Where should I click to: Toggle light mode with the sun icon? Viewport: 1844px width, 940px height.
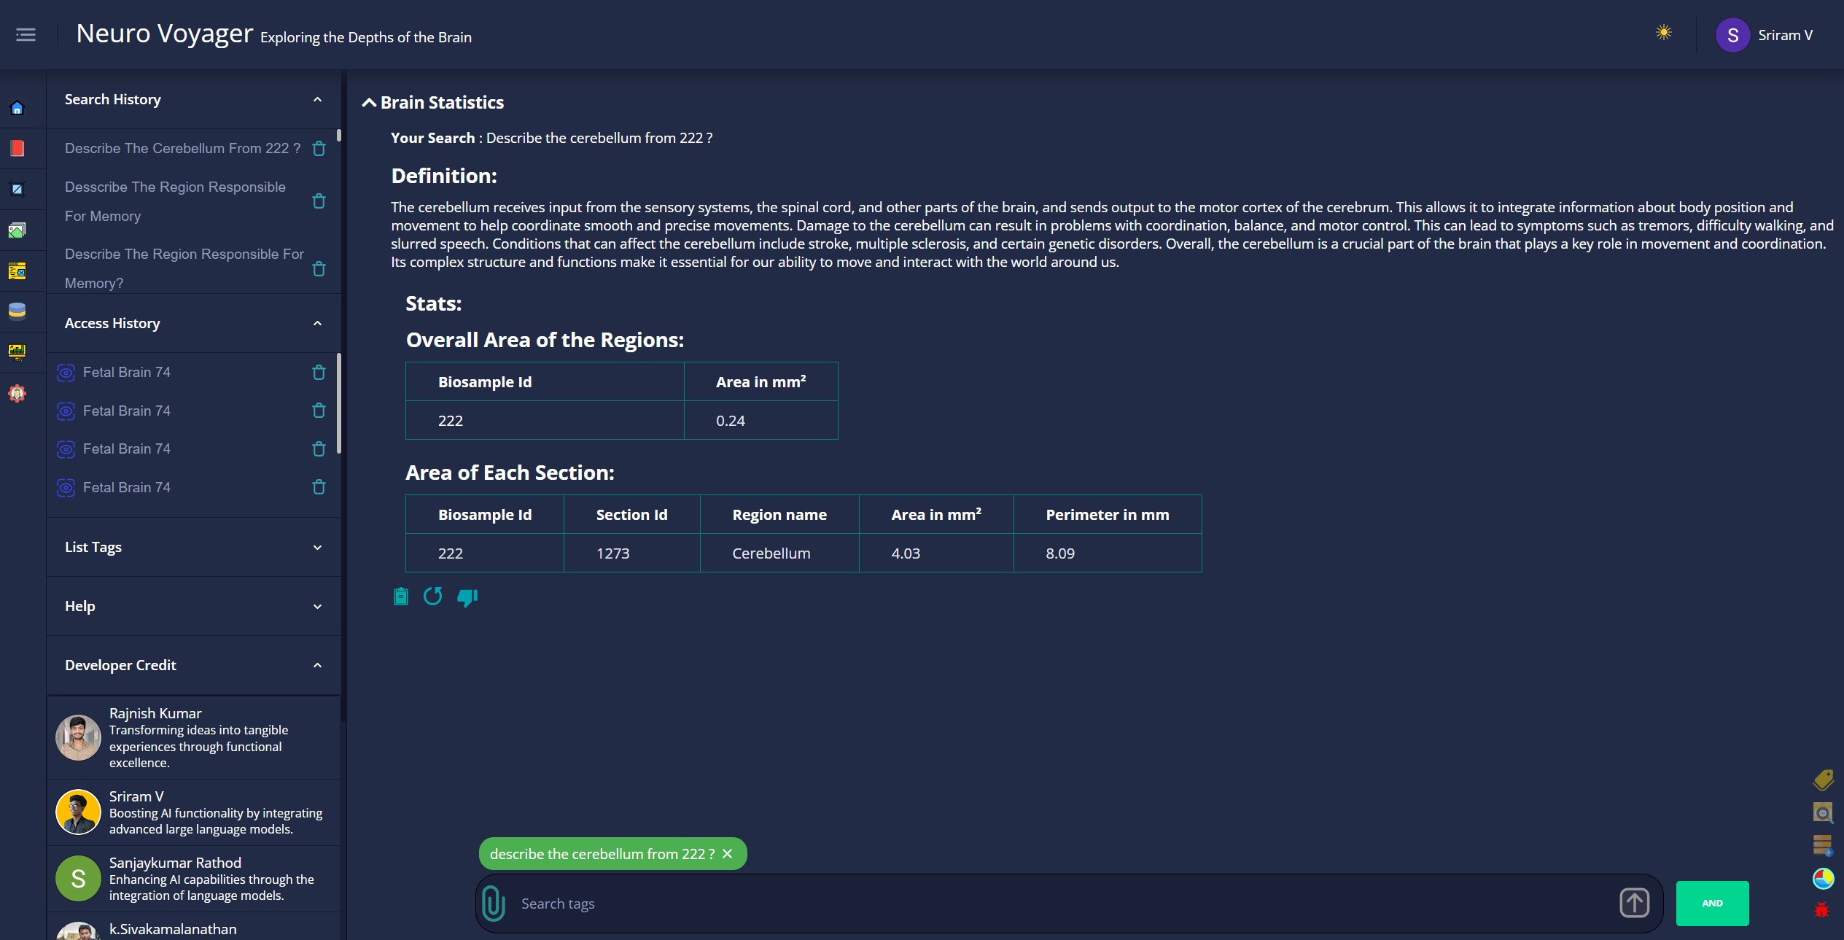(x=1663, y=33)
